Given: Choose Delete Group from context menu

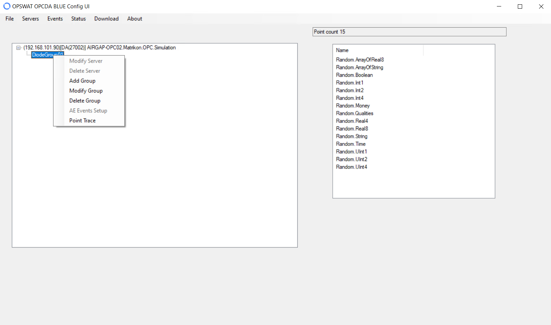Looking at the screenshot, I should [89, 101].
